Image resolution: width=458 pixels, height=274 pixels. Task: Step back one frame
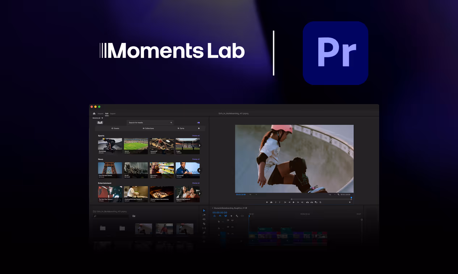tap(289, 202)
